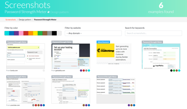Pick the gray filter color swatch
Image resolution: width=187 pixels, height=109 pixels.
tap(50, 33)
